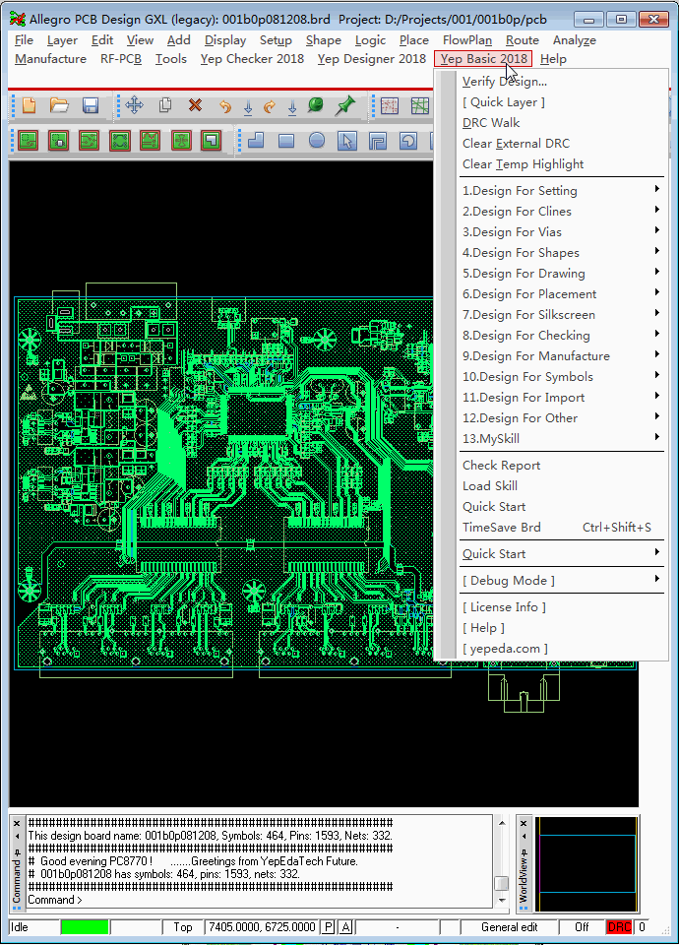Click the green status indicator bar
The image size is (679, 945).
pos(85,927)
